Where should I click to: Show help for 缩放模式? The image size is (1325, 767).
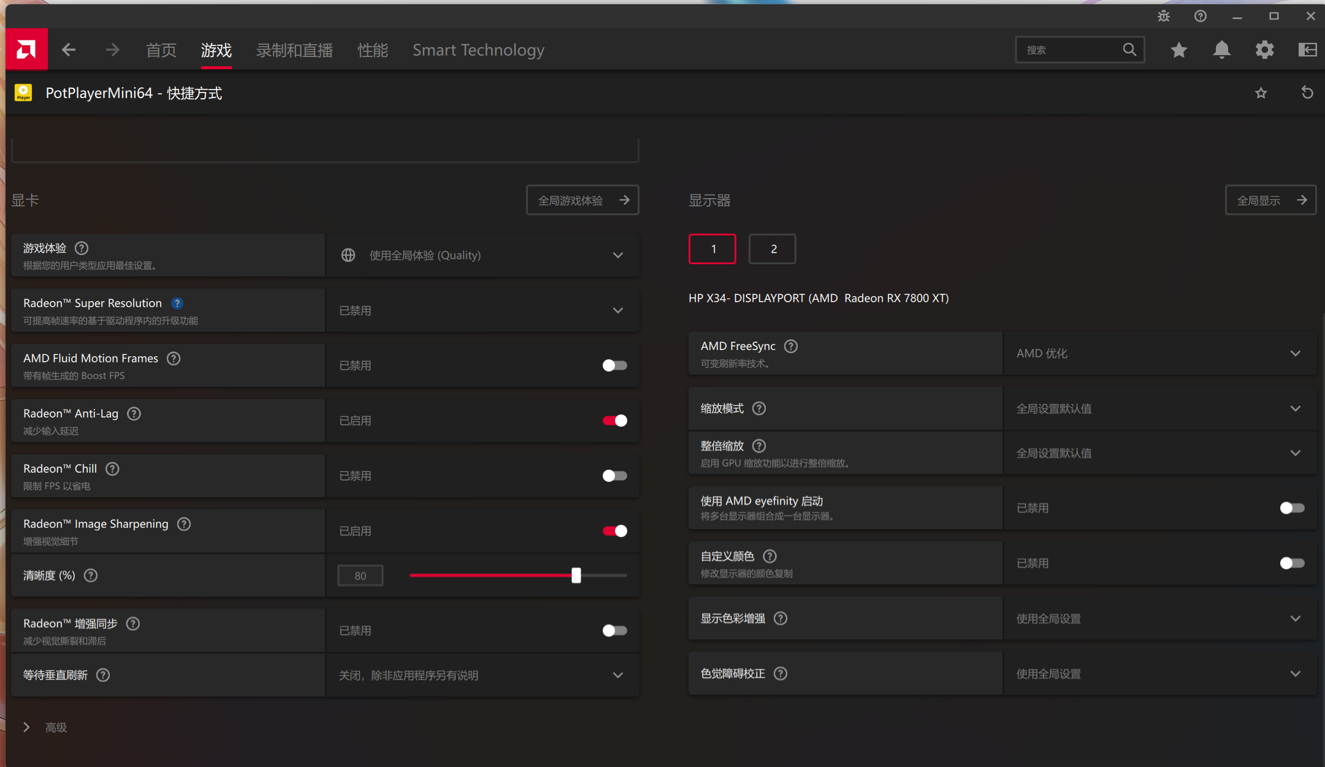(759, 408)
